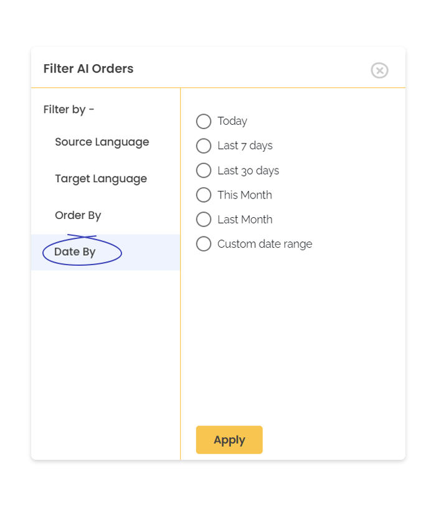
Task: Apply the selected filters
Action: click(229, 440)
